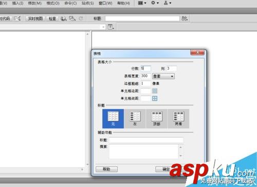Click code pane horizontal scroll right arrow
Image resolution: width=257 pixels, height=187 pixels.
click(x=82, y=170)
